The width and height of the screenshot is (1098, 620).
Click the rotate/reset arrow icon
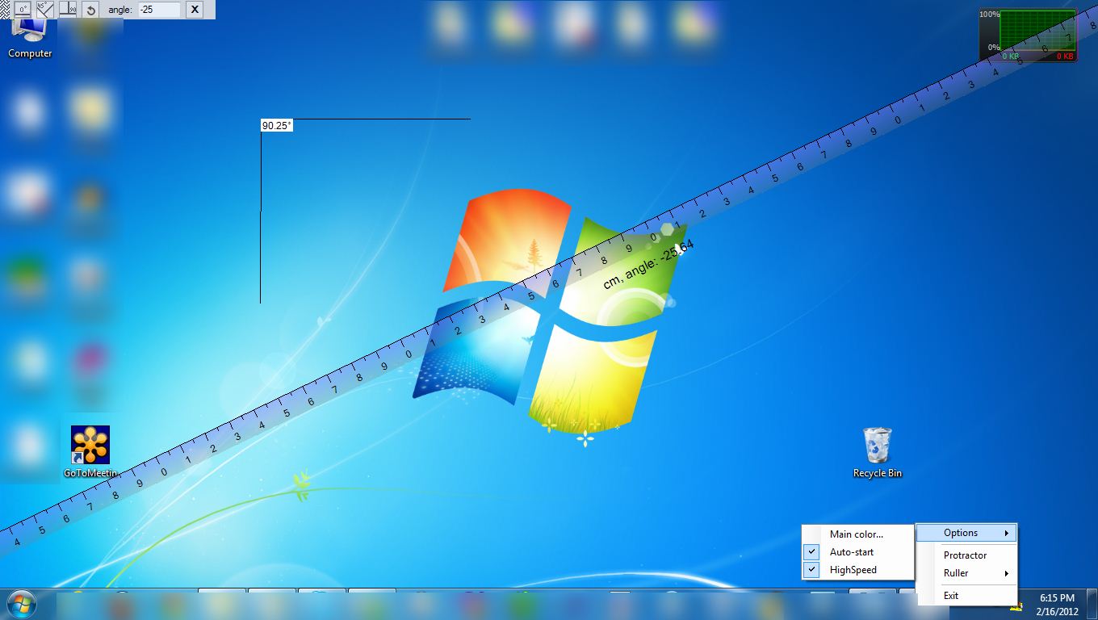pos(90,10)
